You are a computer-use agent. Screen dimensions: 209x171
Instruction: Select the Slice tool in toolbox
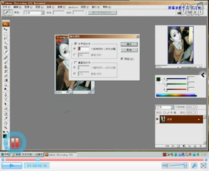(6, 52)
